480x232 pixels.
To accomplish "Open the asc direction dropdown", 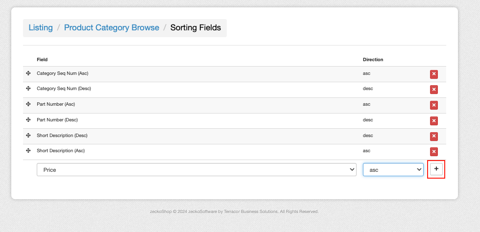I will coord(393,169).
